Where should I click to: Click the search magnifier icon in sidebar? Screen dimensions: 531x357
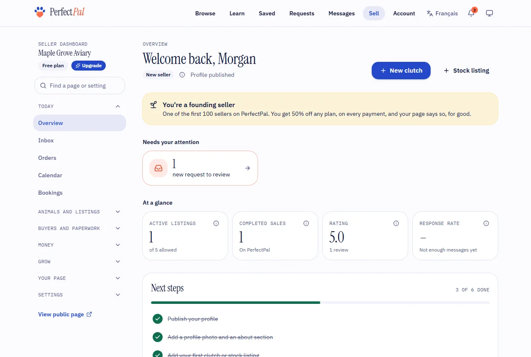pyautogui.click(x=43, y=86)
